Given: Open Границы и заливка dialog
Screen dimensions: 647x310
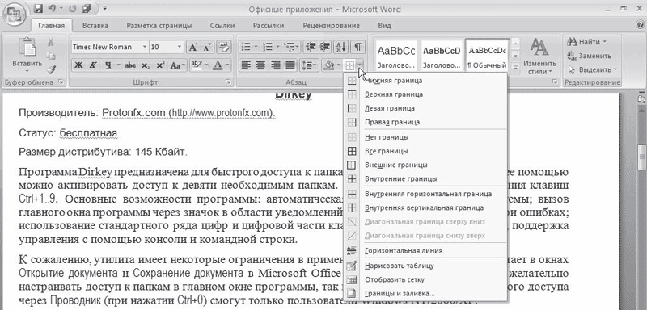Looking at the screenshot, I should click(x=425, y=294).
